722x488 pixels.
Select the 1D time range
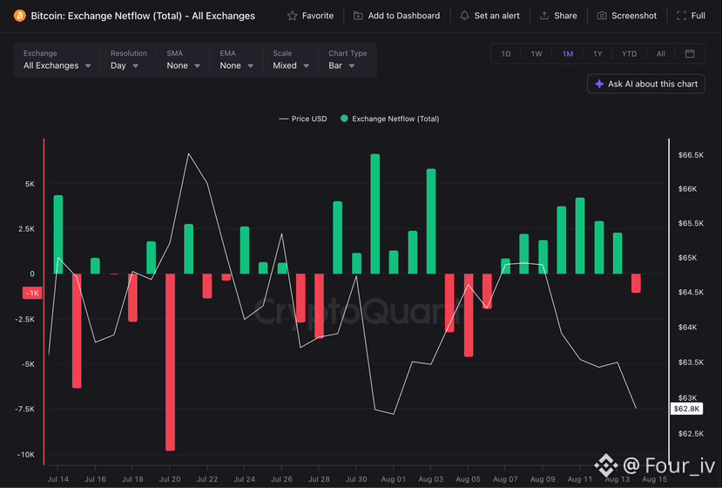coord(506,54)
